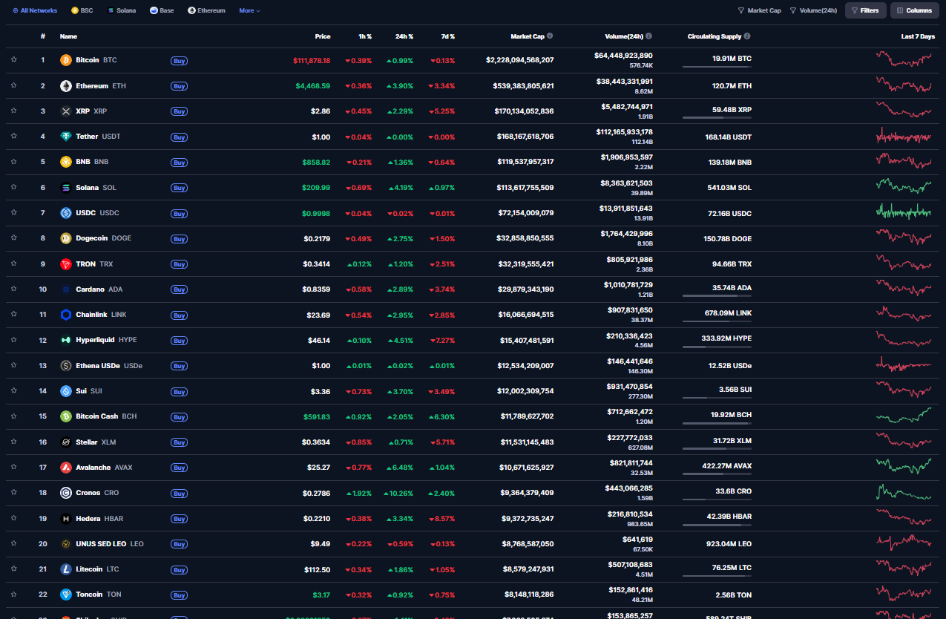Click the Market Cap info icon

(x=550, y=36)
